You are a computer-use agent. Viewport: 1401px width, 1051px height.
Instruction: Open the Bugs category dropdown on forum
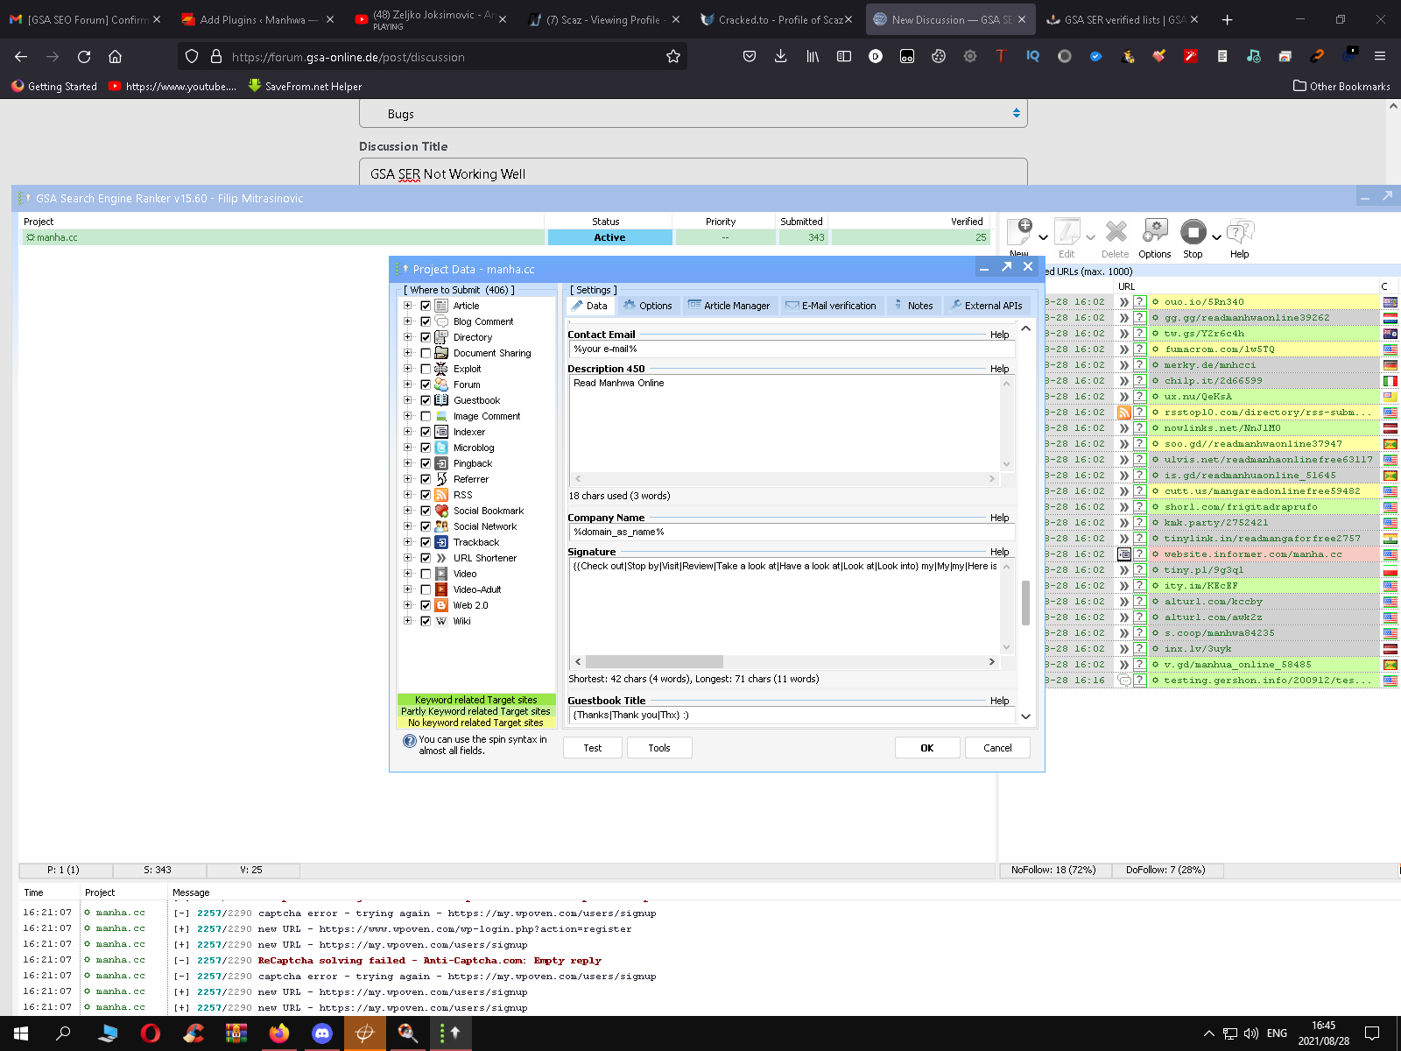pos(693,113)
